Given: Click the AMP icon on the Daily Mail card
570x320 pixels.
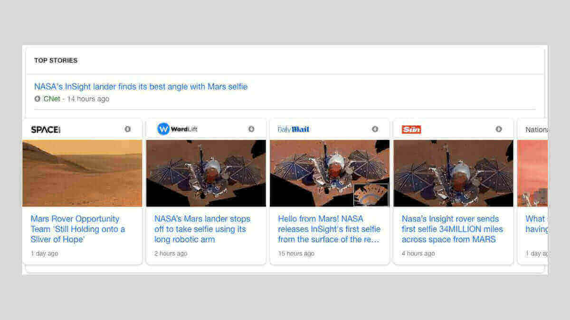Looking at the screenshot, I should (x=375, y=129).
